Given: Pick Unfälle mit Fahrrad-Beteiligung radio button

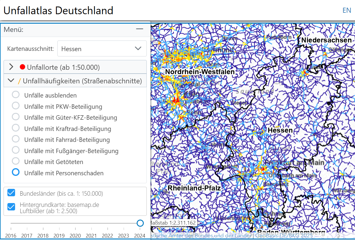Looking at the screenshot, I should click(16, 139).
